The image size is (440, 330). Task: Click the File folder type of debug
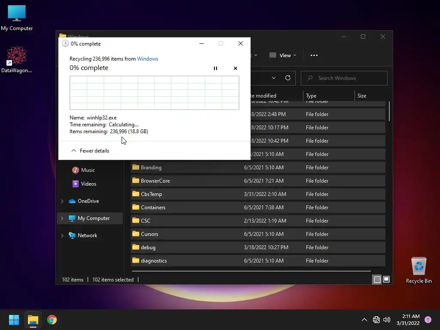click(x=317, y=247)
